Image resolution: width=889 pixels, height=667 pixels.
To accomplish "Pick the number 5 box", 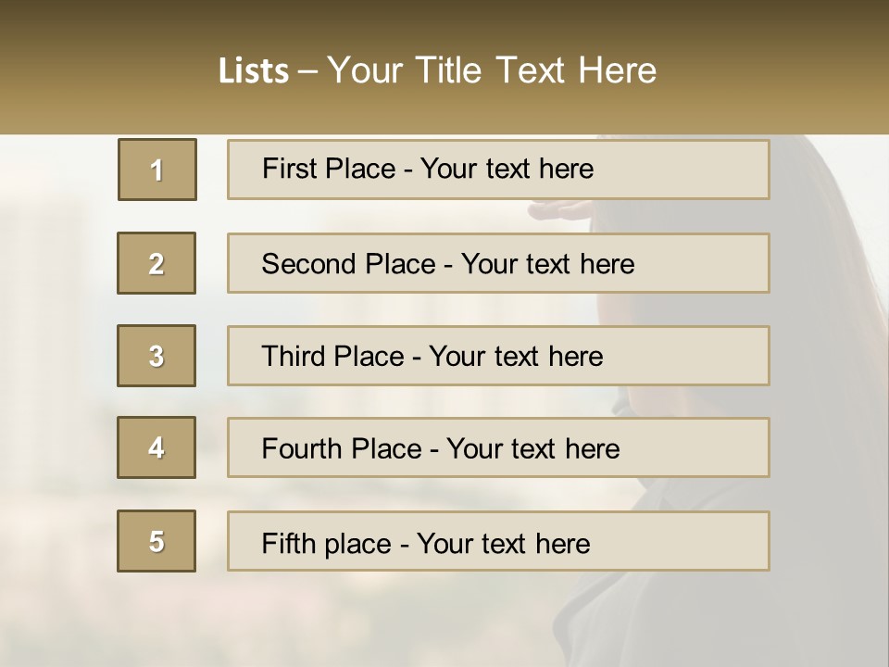I will click(157, 541).
